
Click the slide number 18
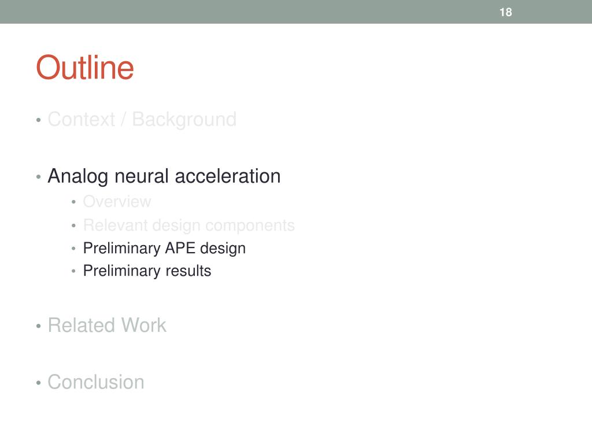[505, 12]
